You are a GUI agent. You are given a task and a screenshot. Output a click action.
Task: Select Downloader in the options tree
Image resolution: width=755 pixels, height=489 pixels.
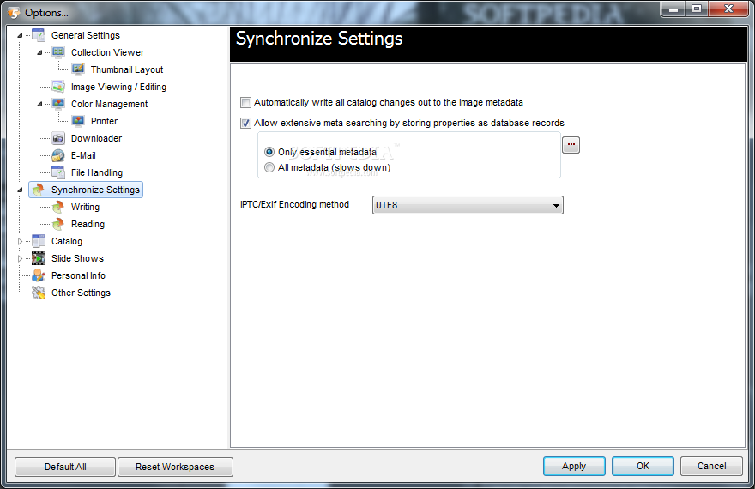[96, 138]
